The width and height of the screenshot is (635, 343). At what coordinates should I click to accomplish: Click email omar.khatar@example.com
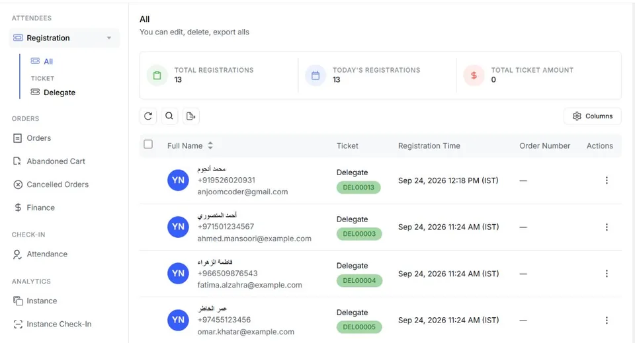tap(246, 332)
